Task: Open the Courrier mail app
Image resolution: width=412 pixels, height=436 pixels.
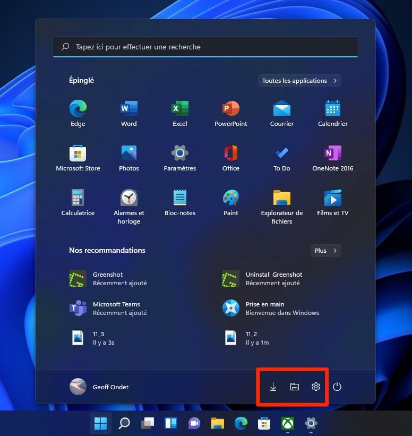Action: tap(281, 113)
